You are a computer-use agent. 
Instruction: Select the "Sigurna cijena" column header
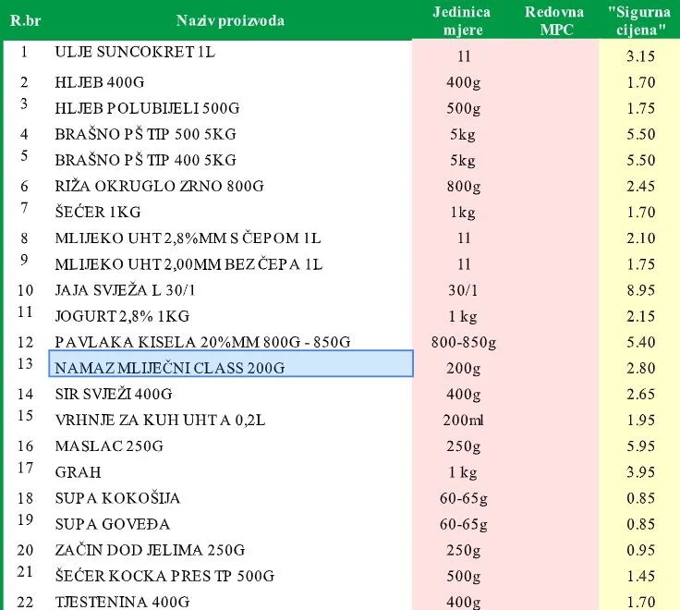tap(638, 20)
